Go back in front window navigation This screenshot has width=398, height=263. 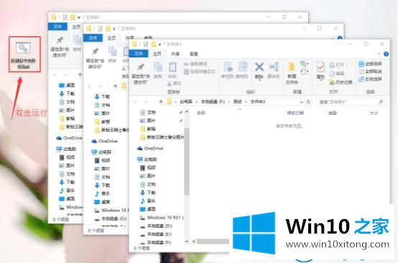pyautogui.click(x=136, y=102)
